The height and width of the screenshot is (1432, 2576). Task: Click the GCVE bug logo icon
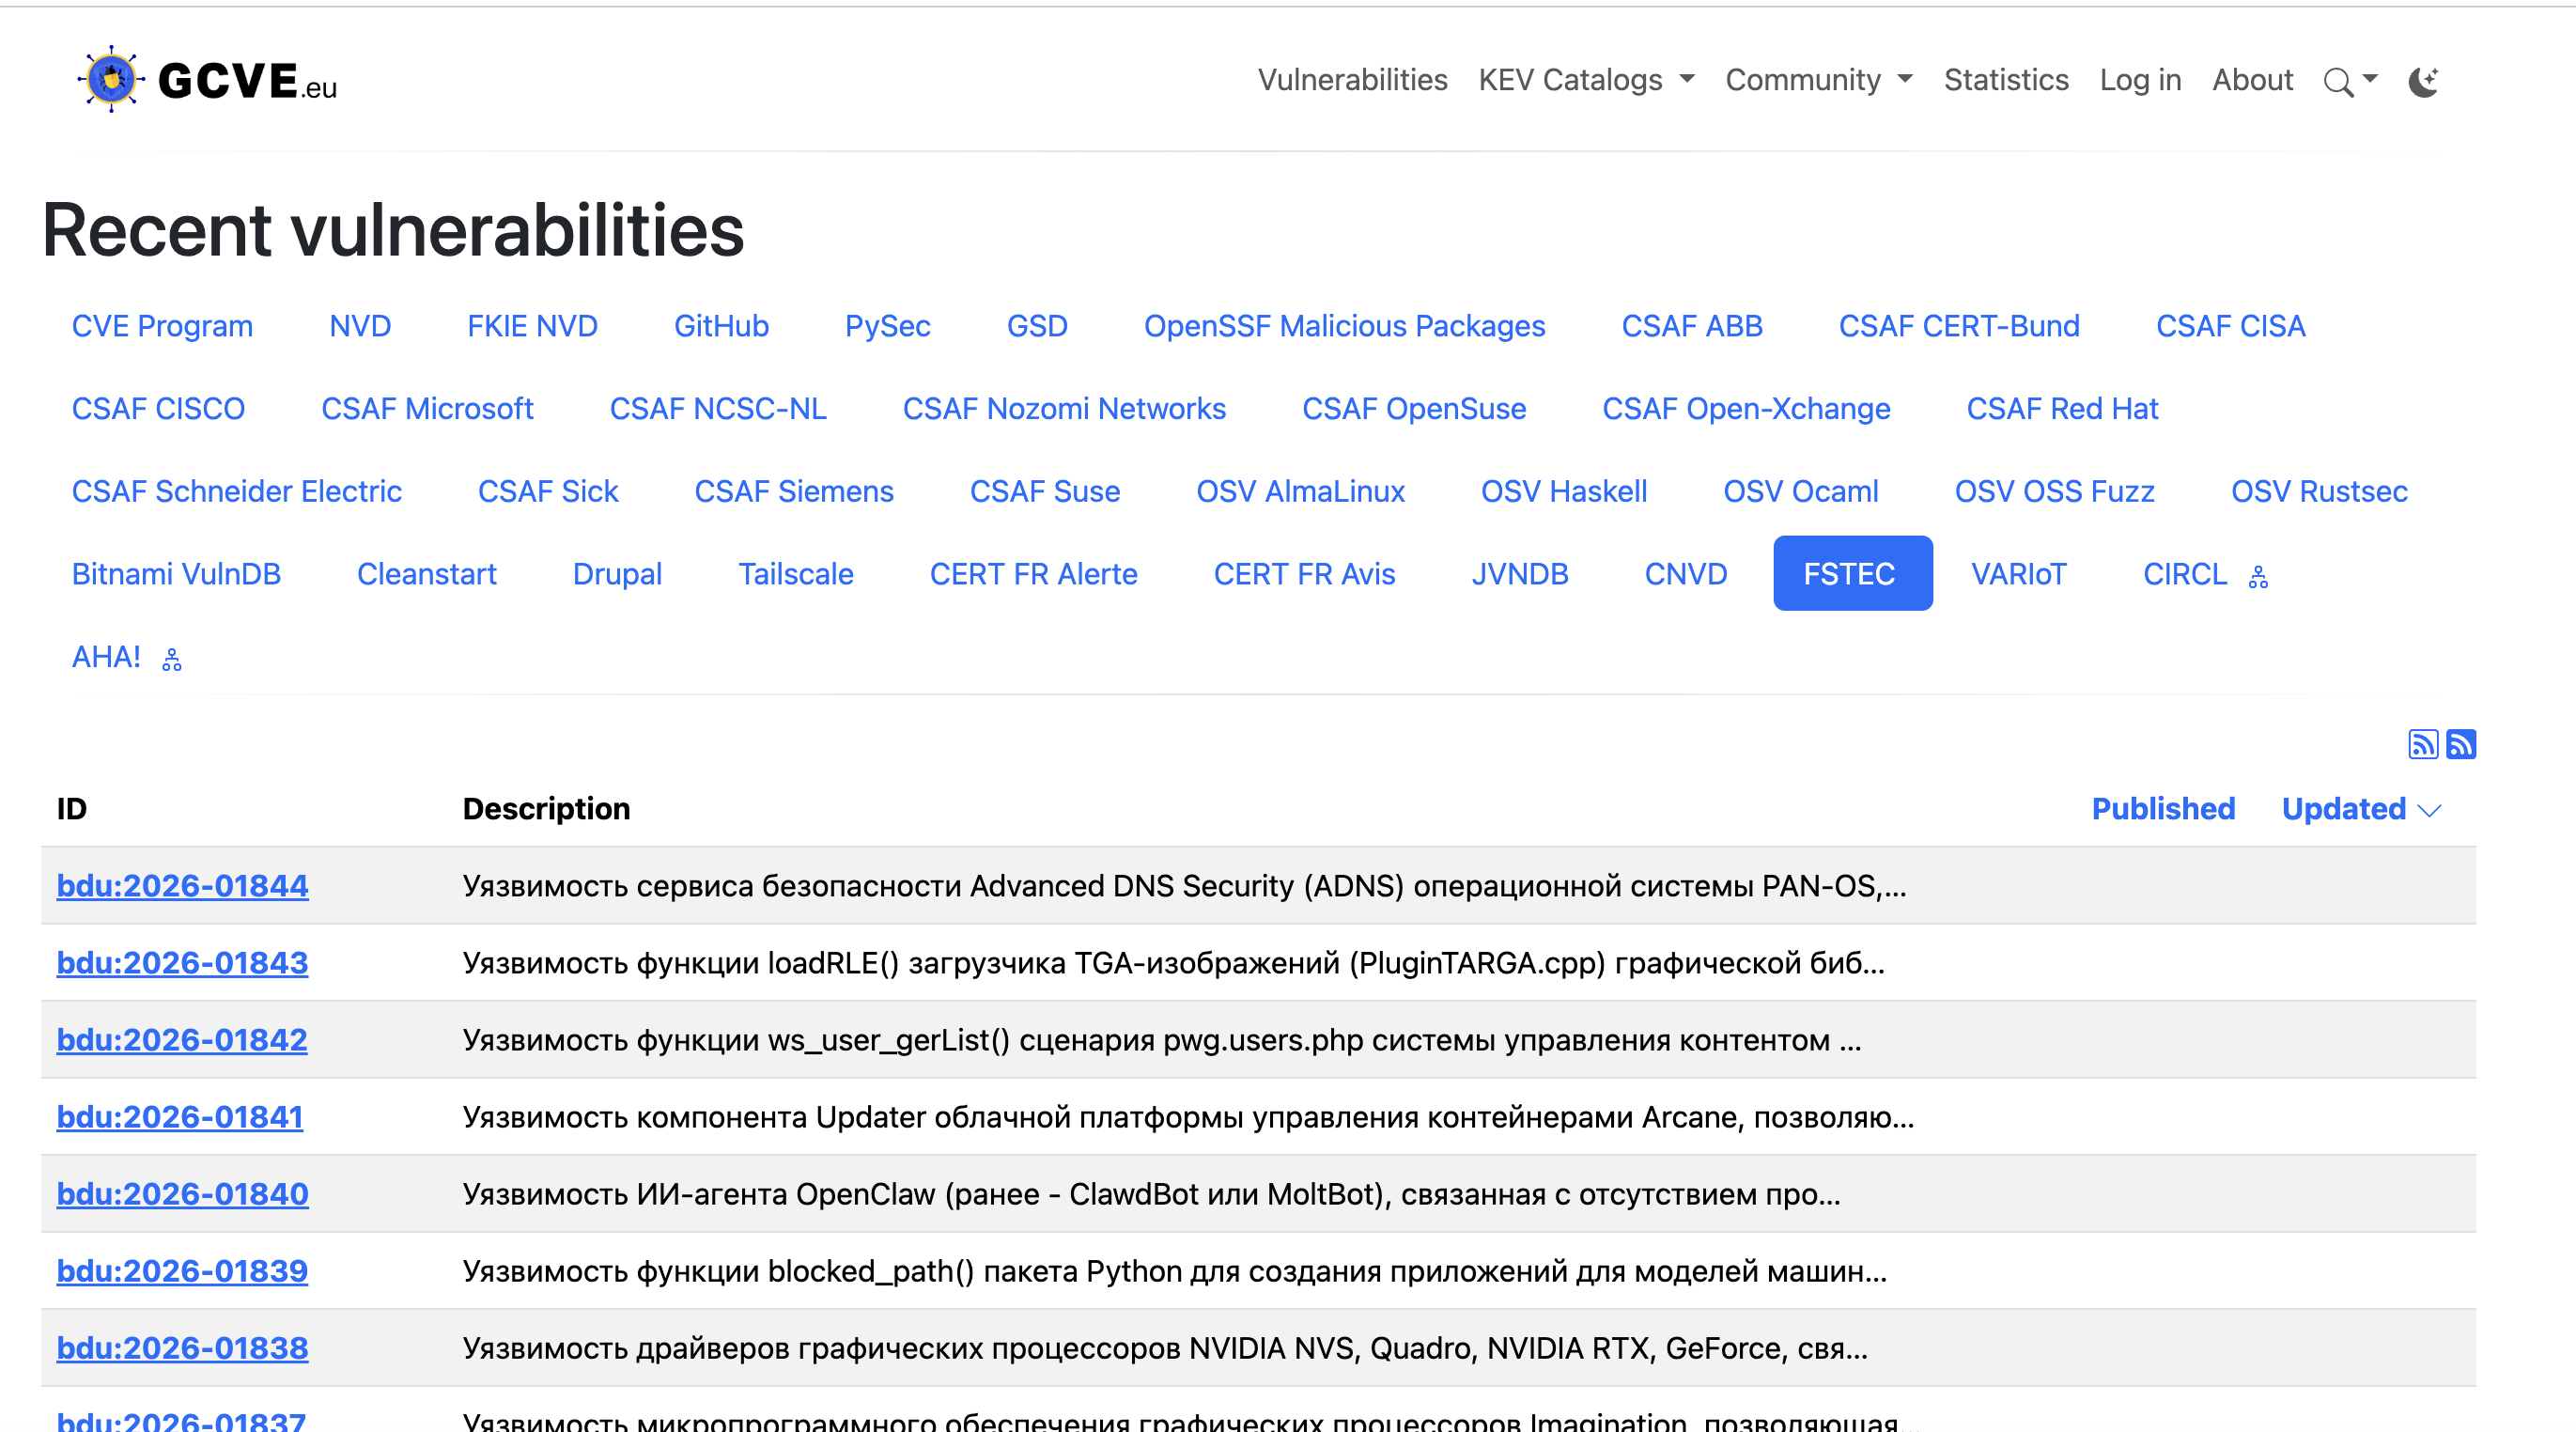[x=111, y=79]
